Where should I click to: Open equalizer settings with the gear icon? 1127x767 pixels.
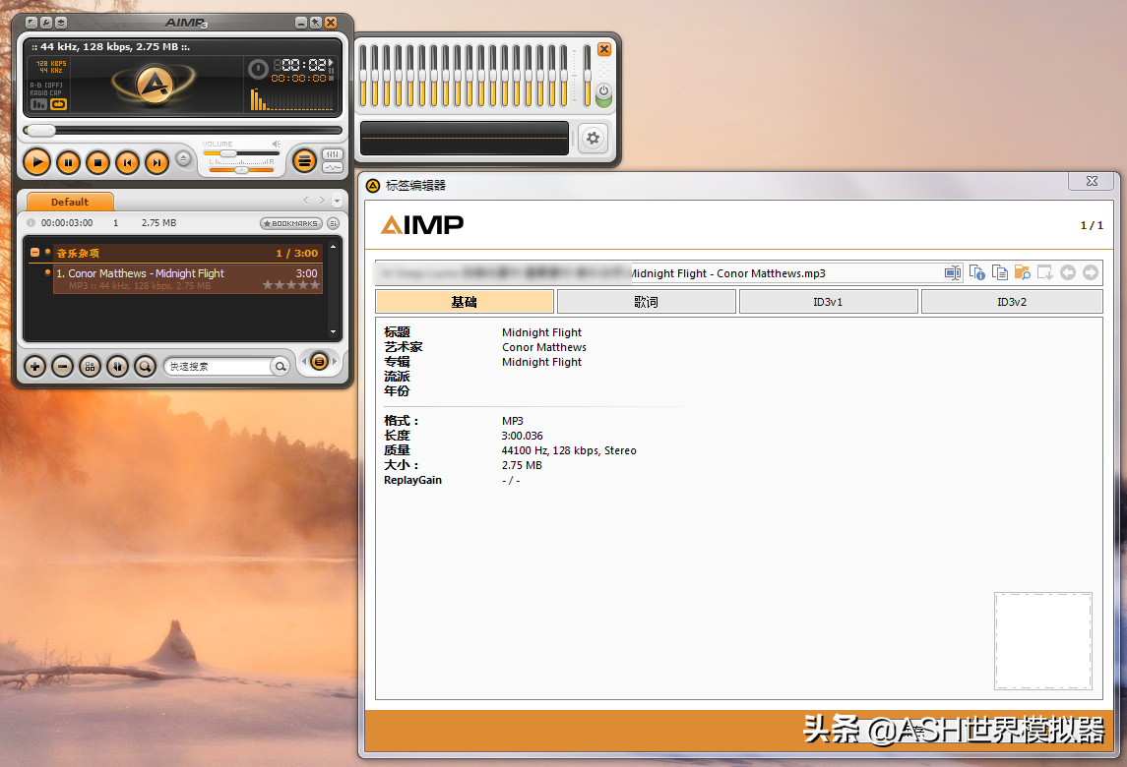(x=593, y=139)
